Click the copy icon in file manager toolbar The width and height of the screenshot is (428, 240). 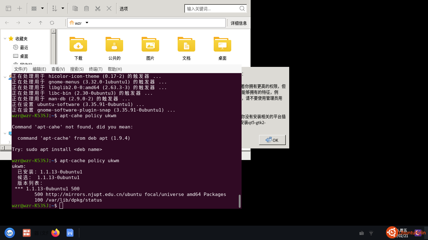pyautogui.click(x=75, y=8)
